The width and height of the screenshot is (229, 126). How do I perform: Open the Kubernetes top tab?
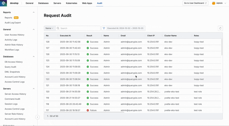click(x=72, y=3)
